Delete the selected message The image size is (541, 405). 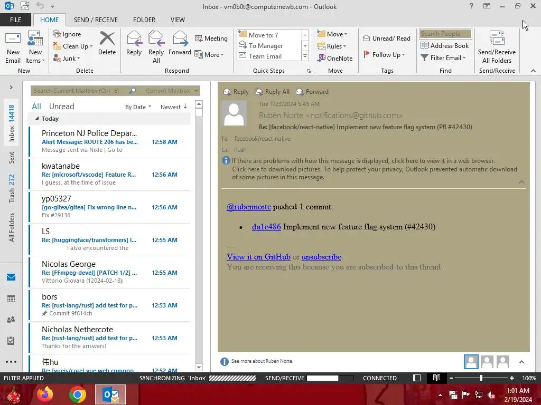107,43
